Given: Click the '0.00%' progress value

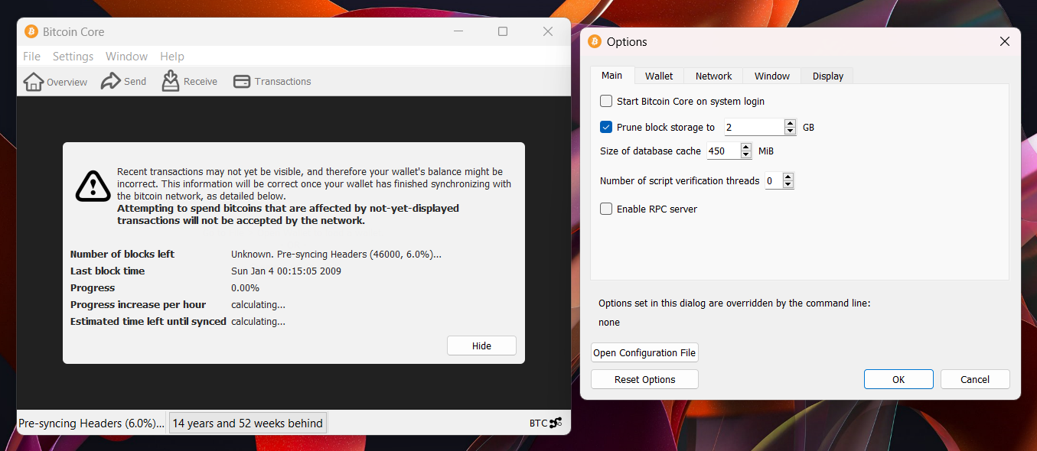Looking at the screenshot, I should [x=245, y=287].
